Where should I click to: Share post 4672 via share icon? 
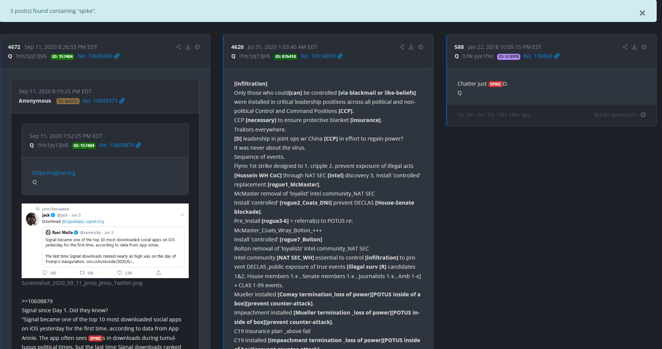click(178, 47)
